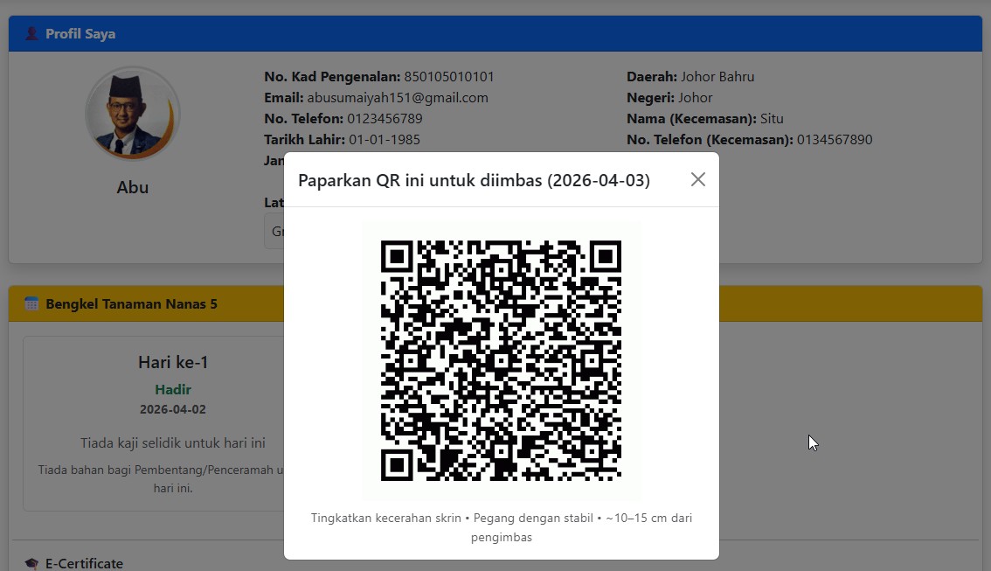
Task: Click 'Bengkel Tanaman Nanas 5' heading
Action: [x=131, y=303]
